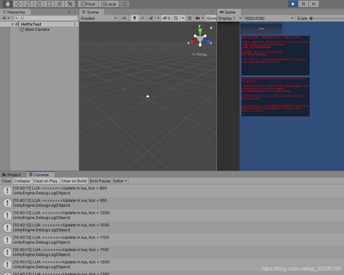Open the scene camera dropdown arrow

tap(203, 18)
